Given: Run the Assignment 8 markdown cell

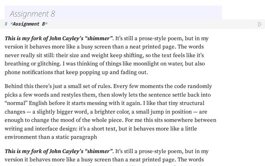Looking at the screenshot, I should pos(260,24).
